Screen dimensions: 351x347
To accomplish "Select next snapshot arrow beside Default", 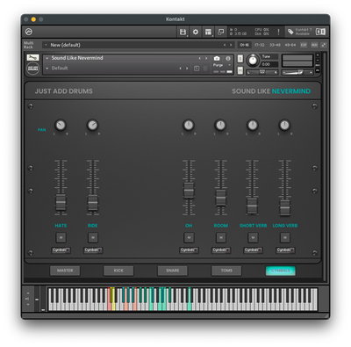I will [187, 69].
